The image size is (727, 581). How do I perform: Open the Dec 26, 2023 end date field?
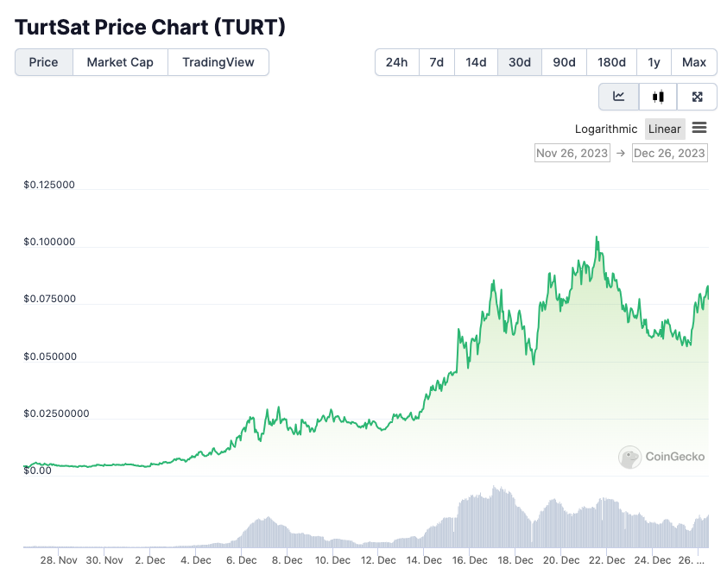[669, 153]
